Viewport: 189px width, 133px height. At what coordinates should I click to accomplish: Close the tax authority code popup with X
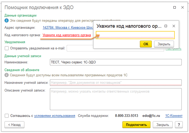174,26
